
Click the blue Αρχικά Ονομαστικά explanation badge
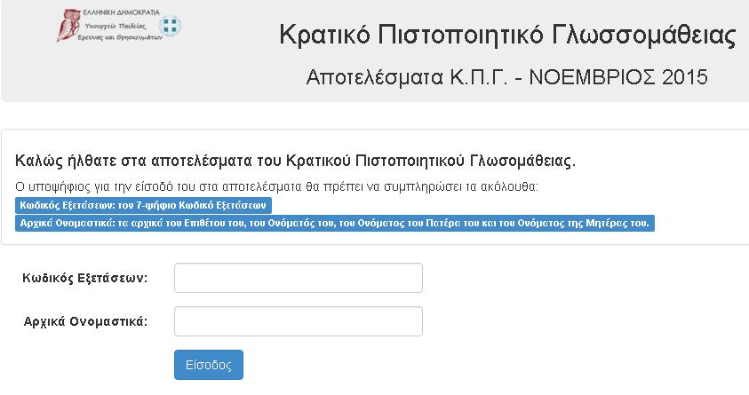(x=335, y=224)
